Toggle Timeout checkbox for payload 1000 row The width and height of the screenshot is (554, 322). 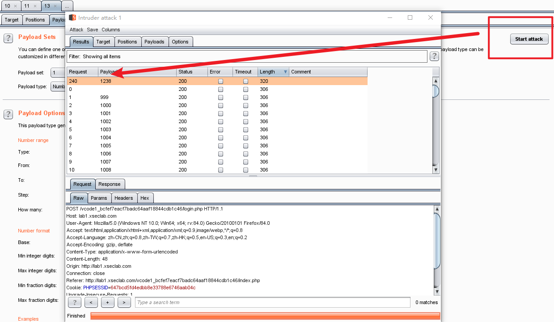coord(245,105)
